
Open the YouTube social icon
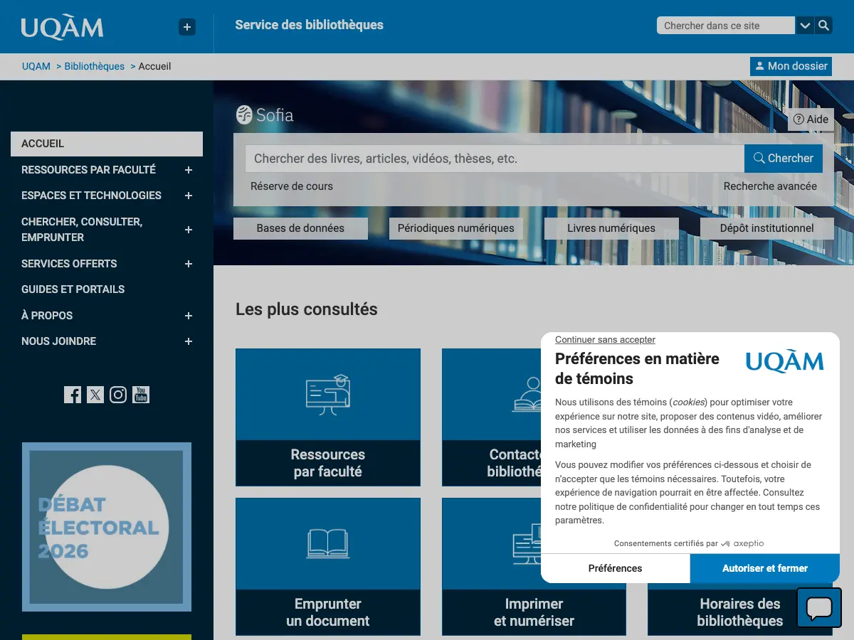(141, 395)
